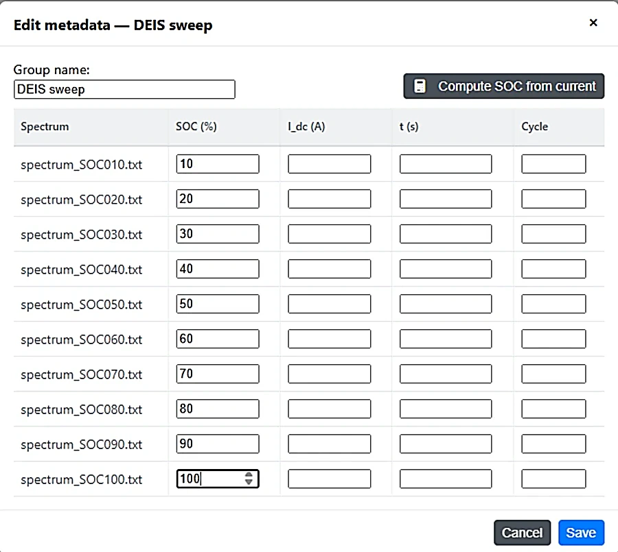Click the t (s) field for spectrum_SOC070.txt

coord(446,374)
